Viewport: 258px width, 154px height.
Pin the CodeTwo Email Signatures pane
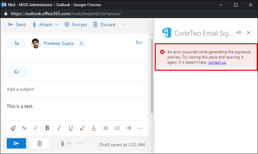tap(238, 33)
